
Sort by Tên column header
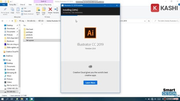tap(25, 26)
